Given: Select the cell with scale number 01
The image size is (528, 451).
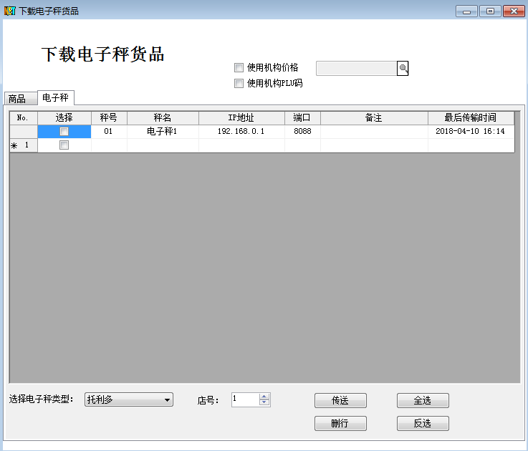Looking at the screenshot, I should point(109,131).
